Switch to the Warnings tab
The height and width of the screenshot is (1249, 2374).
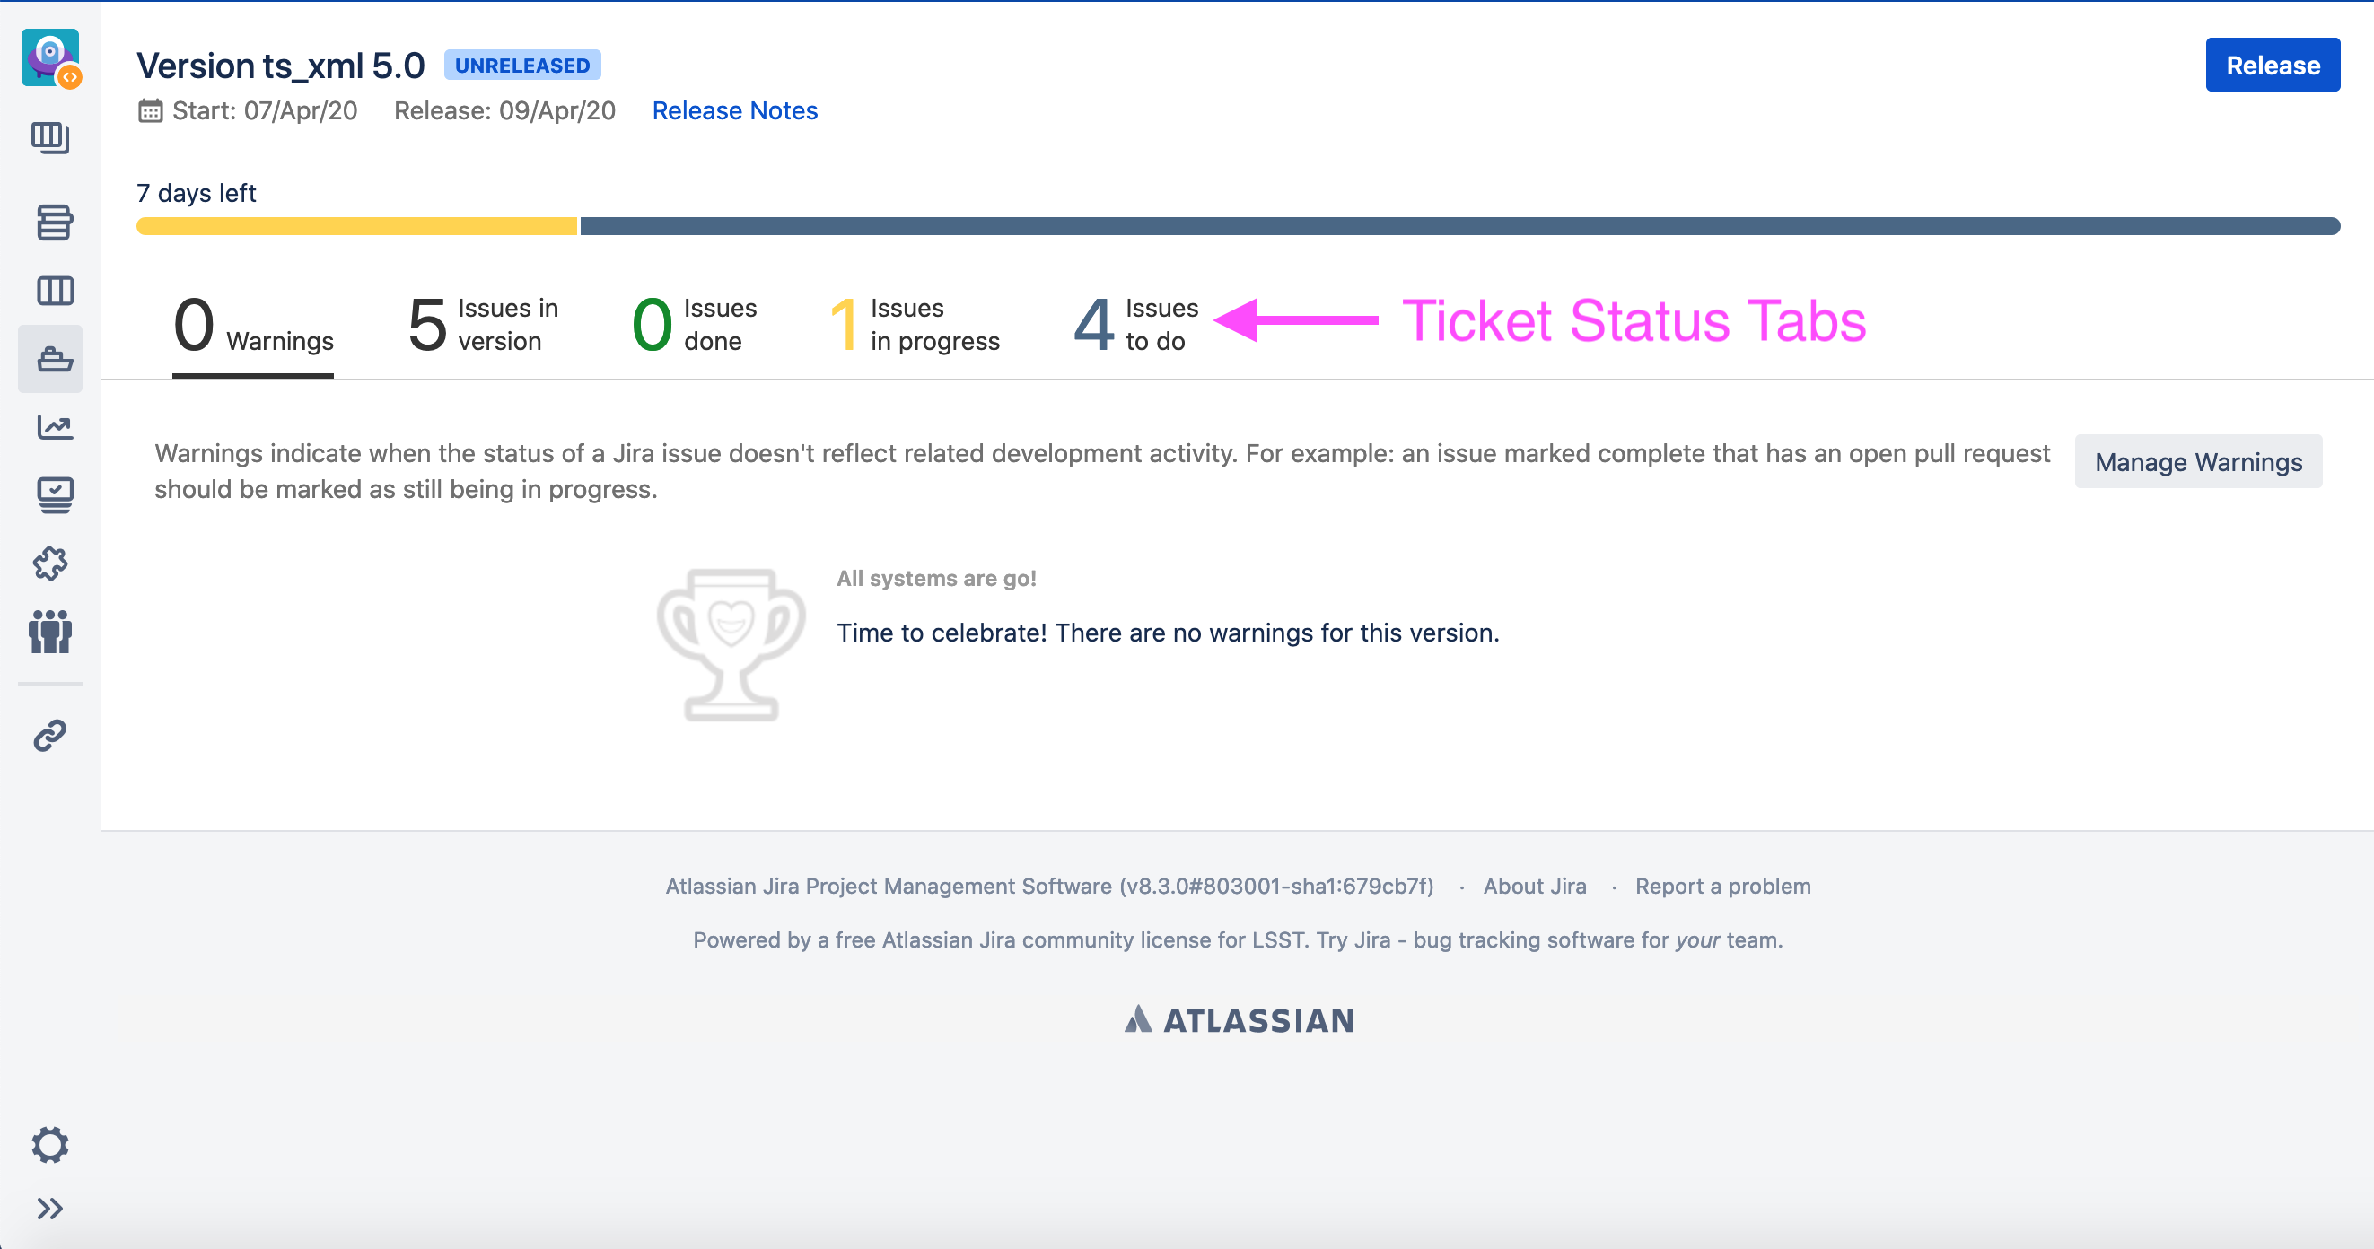[x=253, y=325]
